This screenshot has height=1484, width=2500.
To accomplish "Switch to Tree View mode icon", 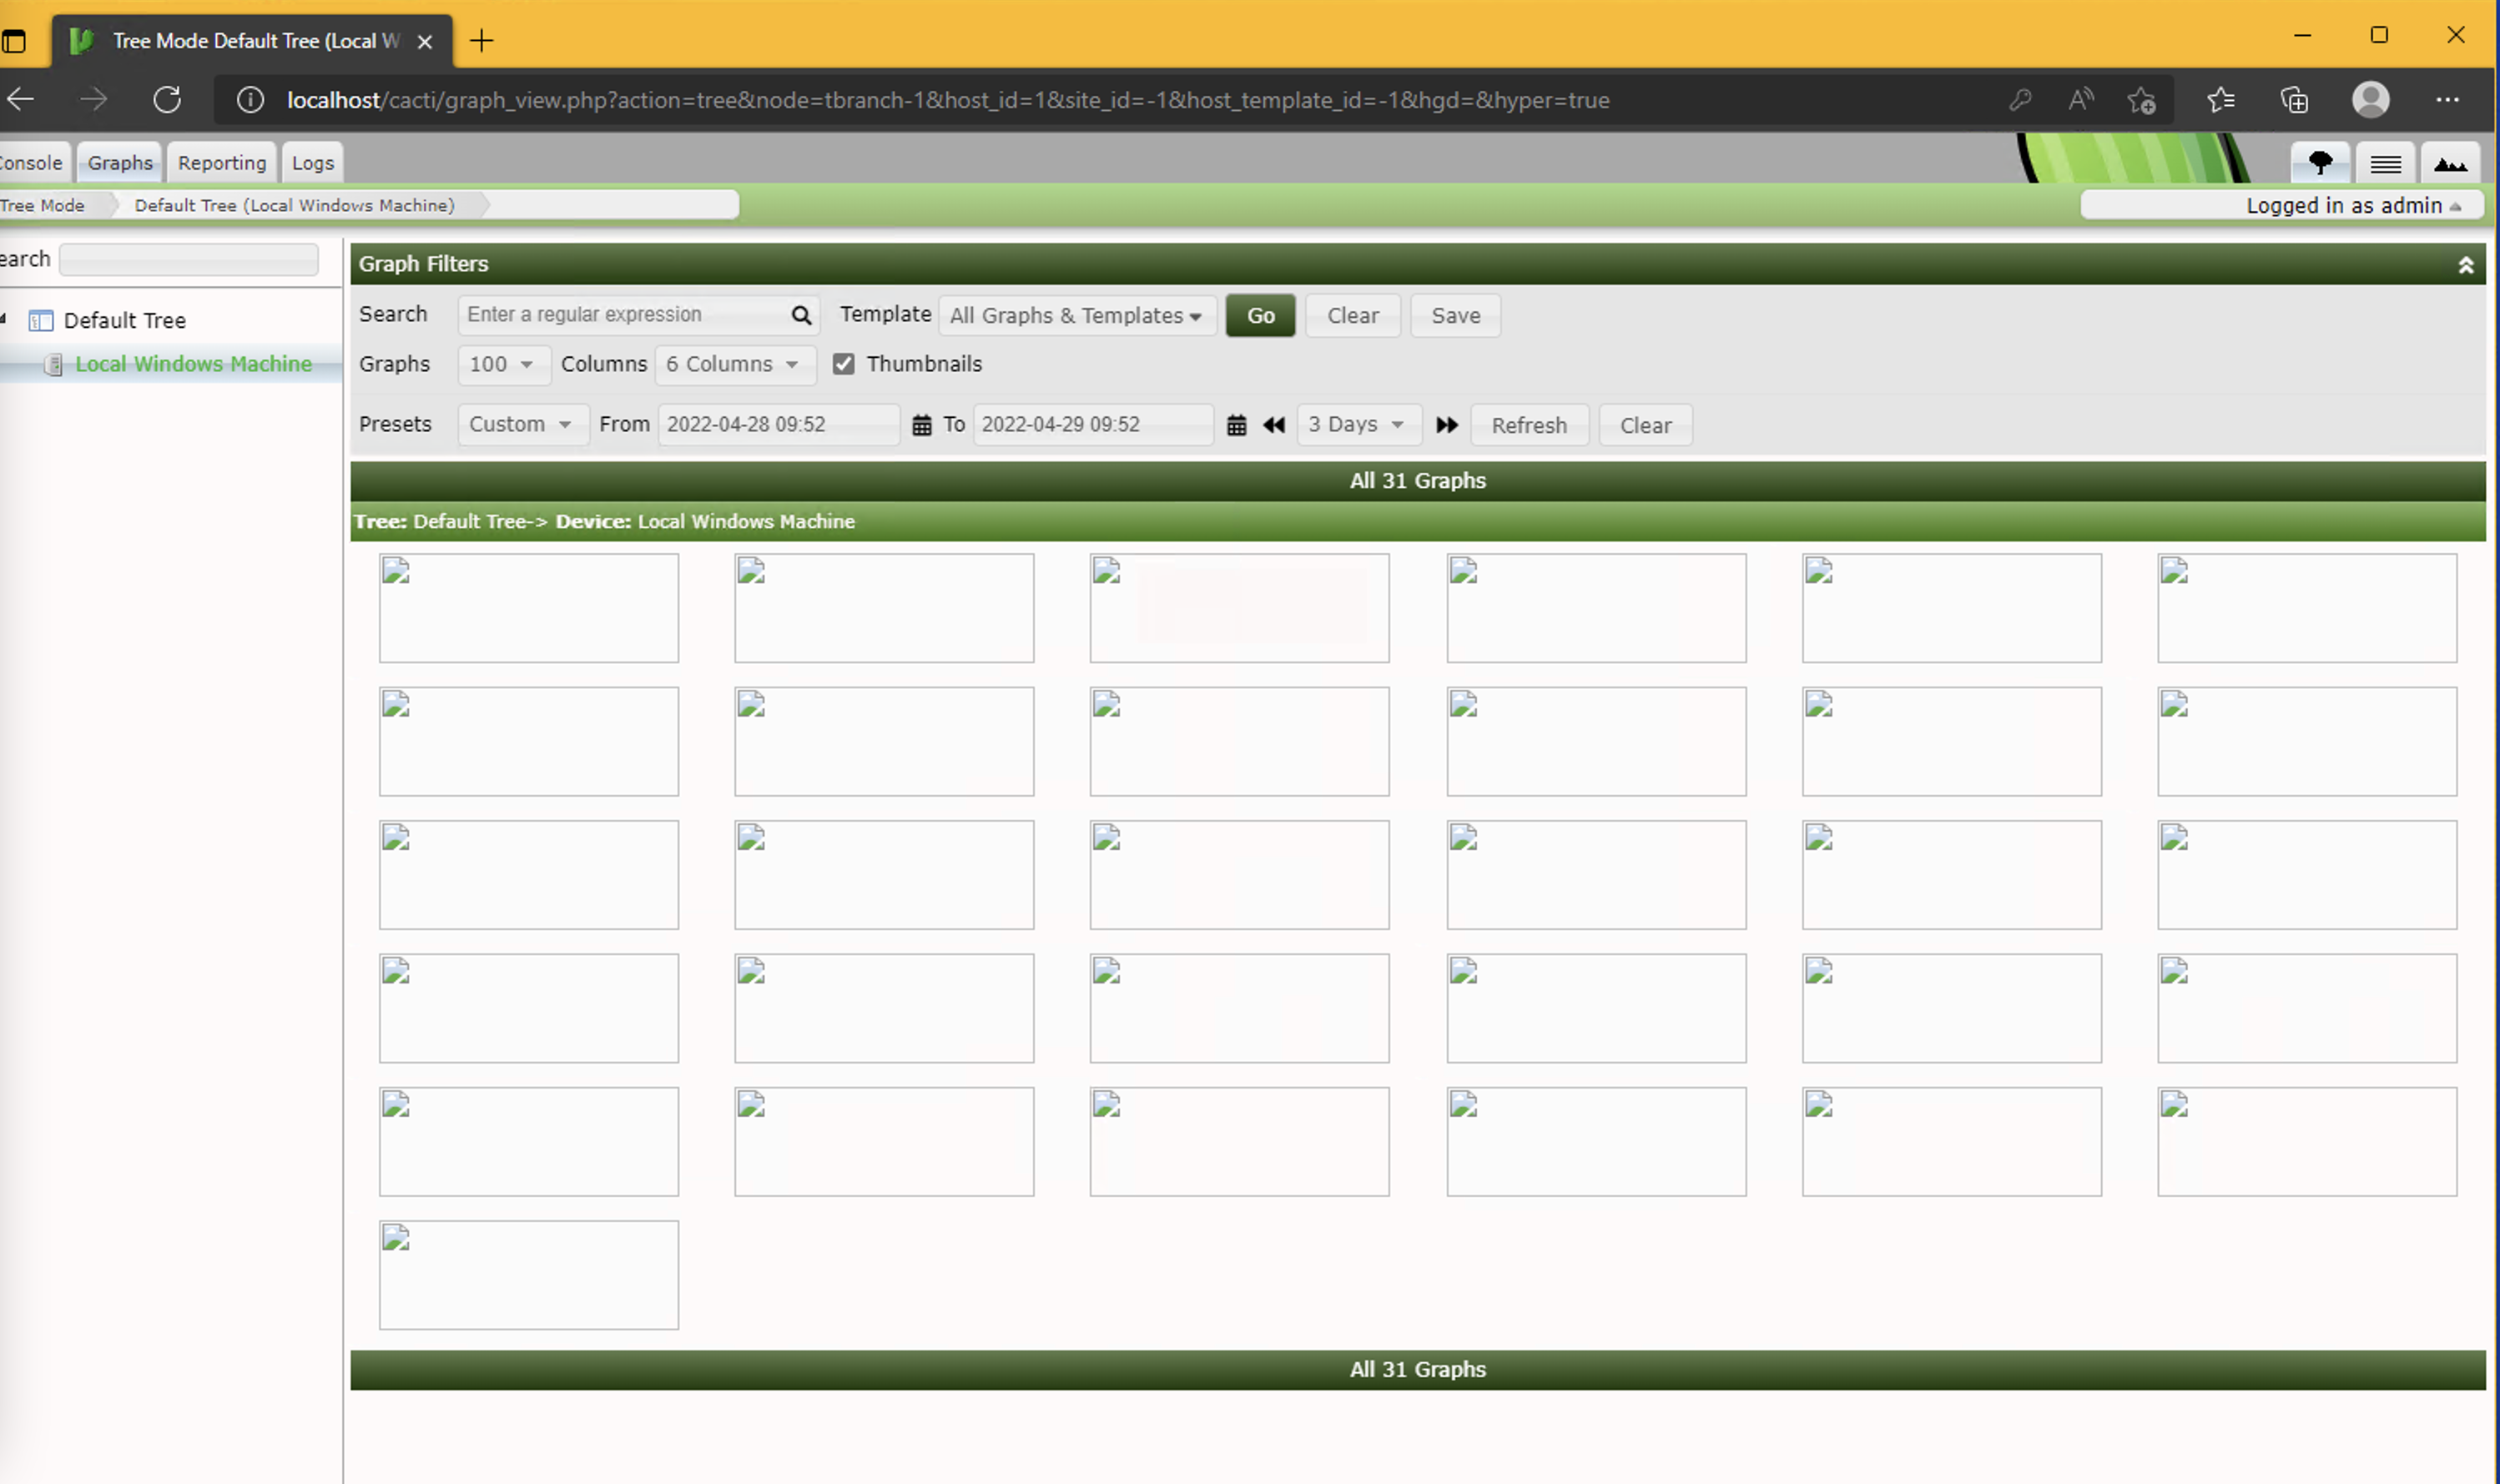I will pyautogui.click(x=2320, y=163).
